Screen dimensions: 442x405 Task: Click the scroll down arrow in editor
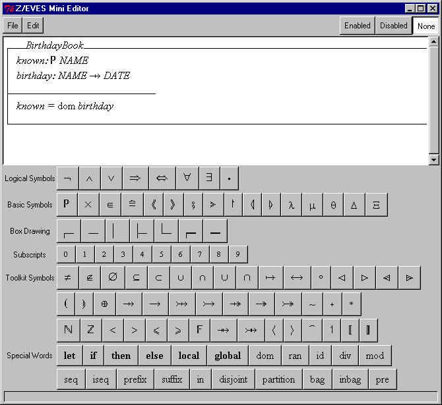[433, 159]
